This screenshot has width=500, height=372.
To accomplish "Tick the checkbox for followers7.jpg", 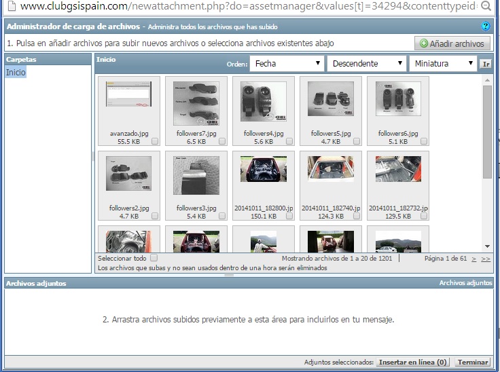I will pos(222,142).
